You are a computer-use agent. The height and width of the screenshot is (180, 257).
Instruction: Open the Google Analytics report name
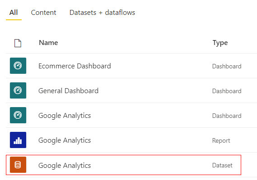(65, 140)
